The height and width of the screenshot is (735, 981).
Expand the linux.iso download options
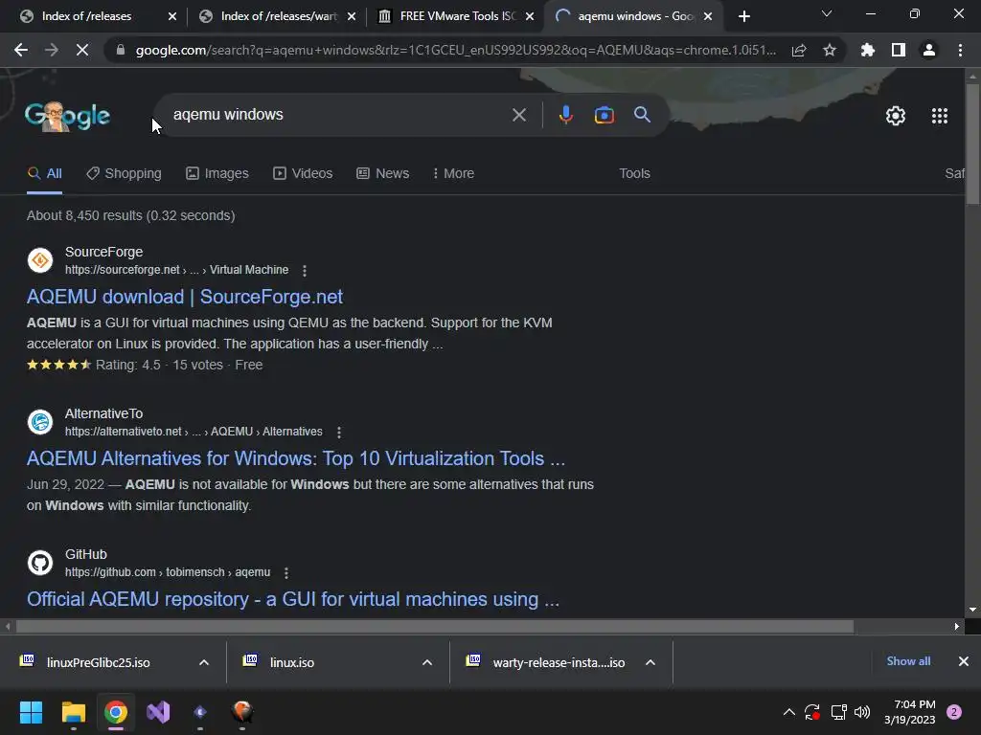click(427, 662)
